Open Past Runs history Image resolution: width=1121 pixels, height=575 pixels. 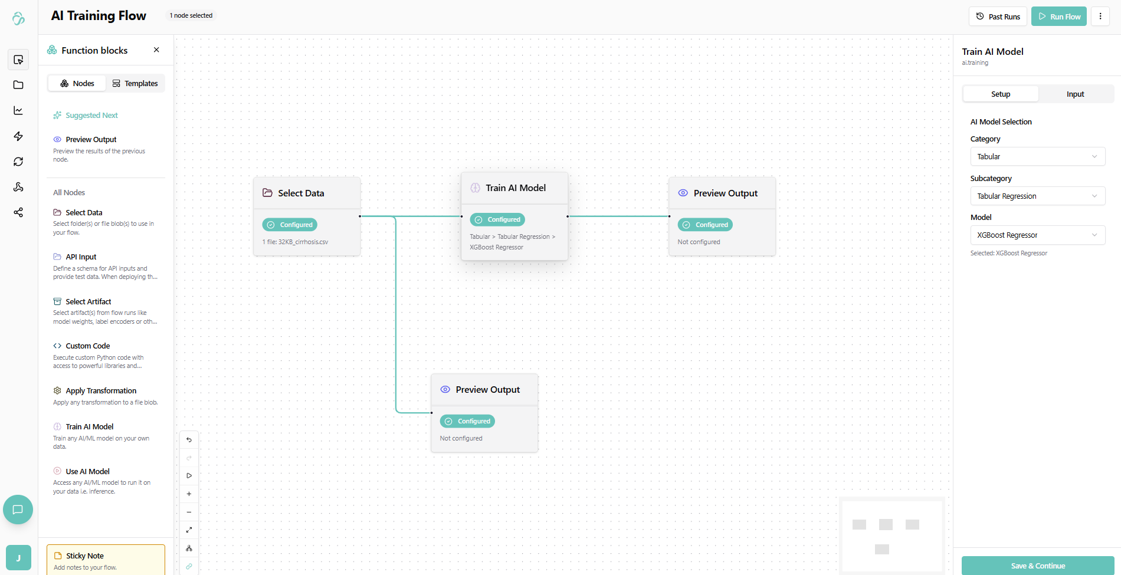click(998, 17)
